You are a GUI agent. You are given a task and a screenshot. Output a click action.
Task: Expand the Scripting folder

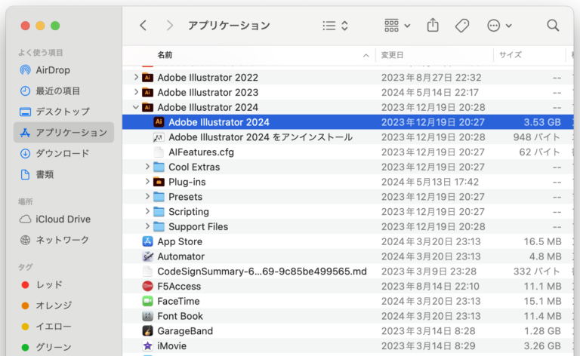147,211
